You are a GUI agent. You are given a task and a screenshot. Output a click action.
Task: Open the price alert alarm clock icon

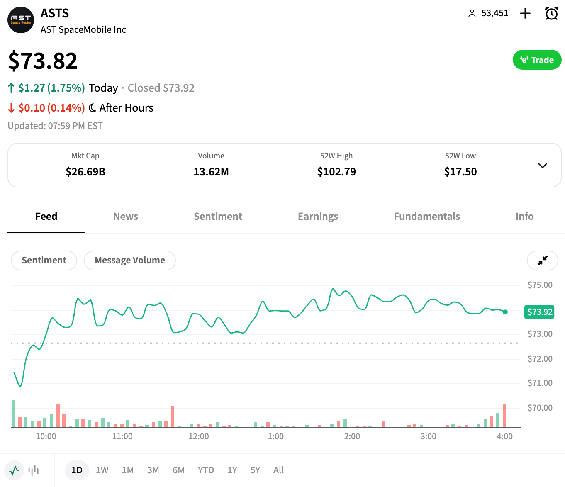point(551,13)
